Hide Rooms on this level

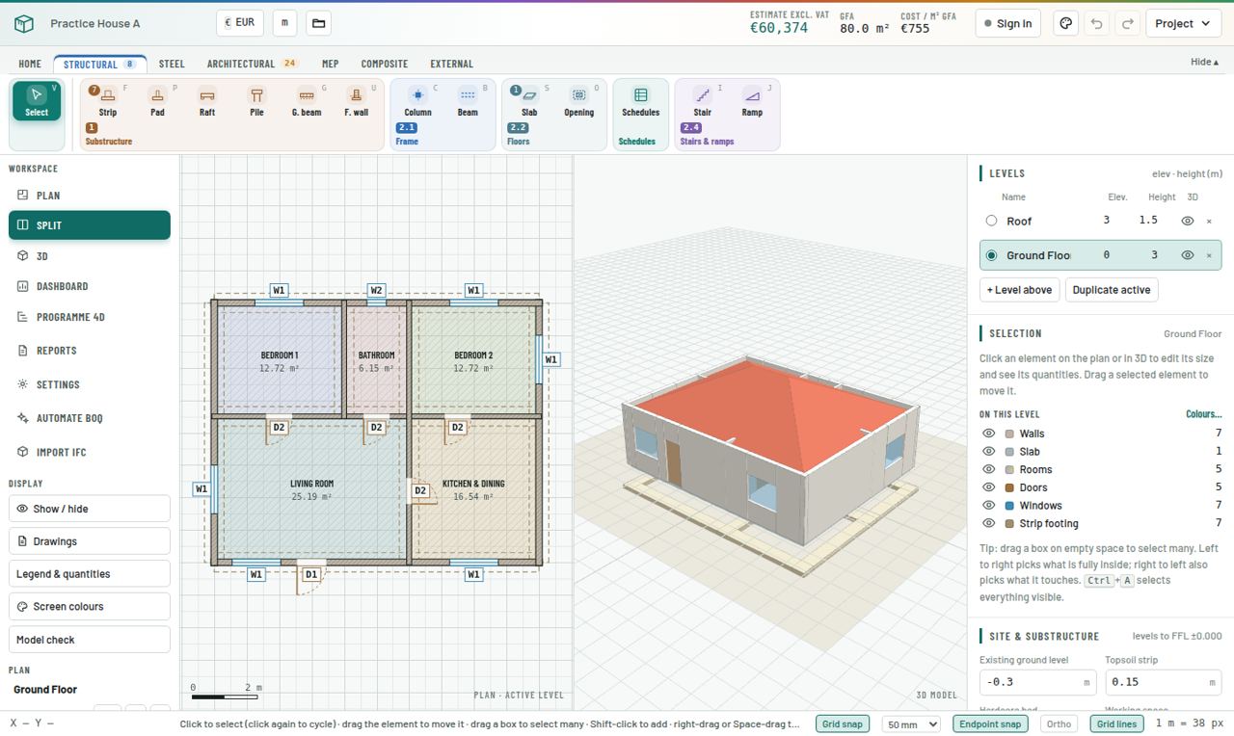[988, 469]
